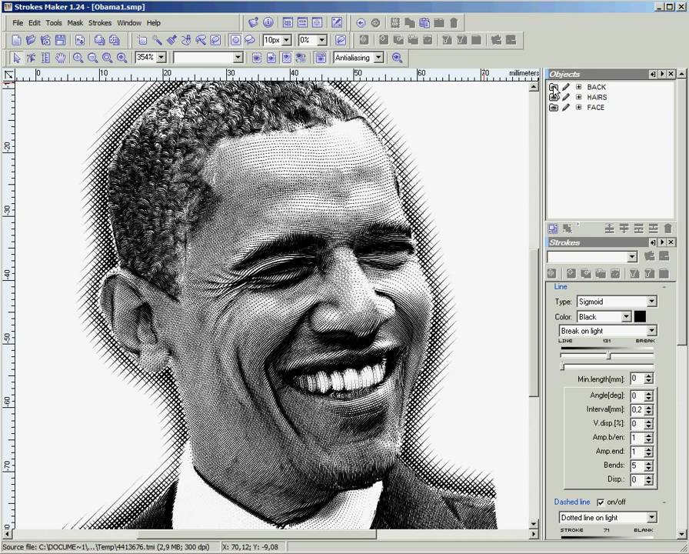689x554 pixels.
Task: Click the stroke deletion scissors-style tool icon
Action: [x=185, y=39]
